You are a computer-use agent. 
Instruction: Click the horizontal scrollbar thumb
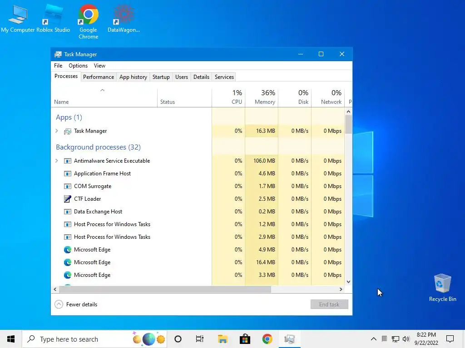click(x=165, y=290)
